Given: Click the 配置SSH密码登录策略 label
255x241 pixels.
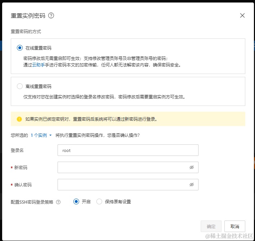Looking at the screenshot, I should tap(32, 202).
